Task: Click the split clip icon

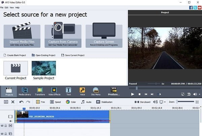Action: [x=6, y=102]
